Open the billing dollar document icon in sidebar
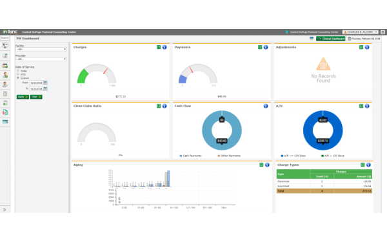Image resolution: width=387 pixels, height=242 pixels. click(5, 112)
